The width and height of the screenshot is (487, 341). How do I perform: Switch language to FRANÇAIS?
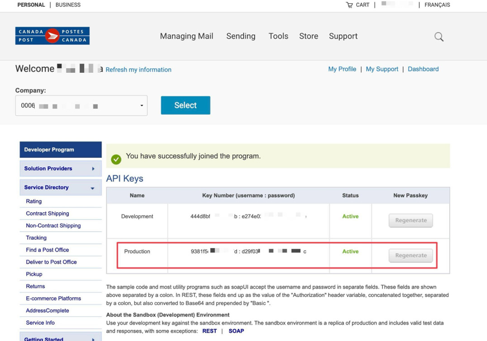(437, 5)
